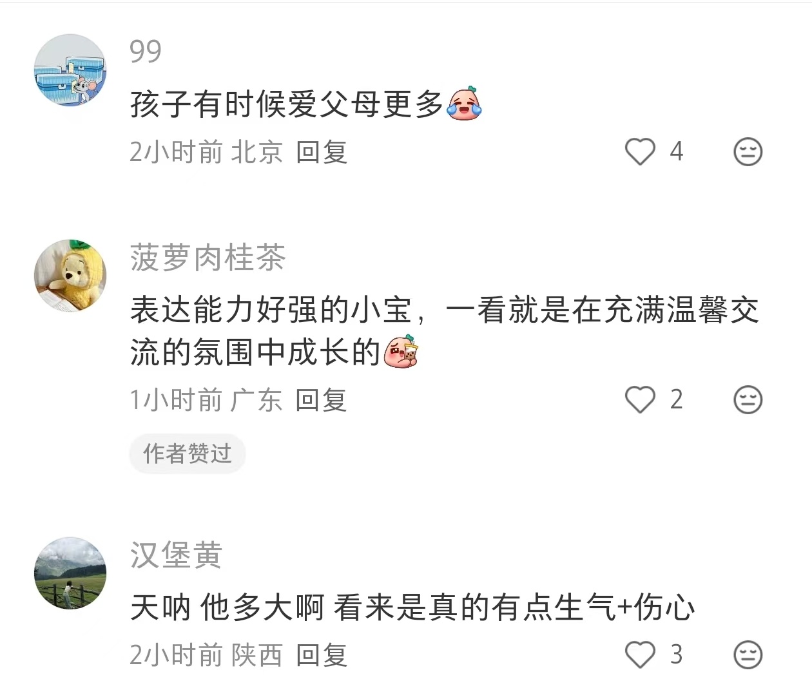Tap the like count 4 on first comment
The width and height of the screenshot is (812, 697).
pyautogui.click(x=676, y=152)
